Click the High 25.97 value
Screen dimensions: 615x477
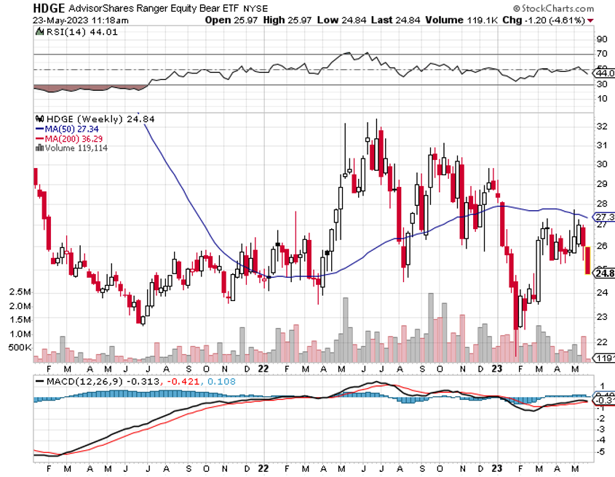(287, 20)
